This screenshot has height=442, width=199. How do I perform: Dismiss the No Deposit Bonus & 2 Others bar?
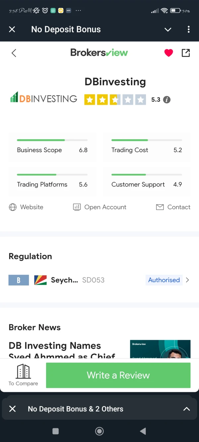point(12,409)
